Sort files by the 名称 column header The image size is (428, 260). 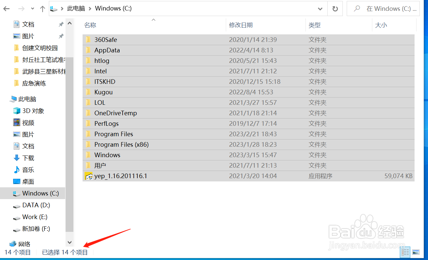point(90,25)
